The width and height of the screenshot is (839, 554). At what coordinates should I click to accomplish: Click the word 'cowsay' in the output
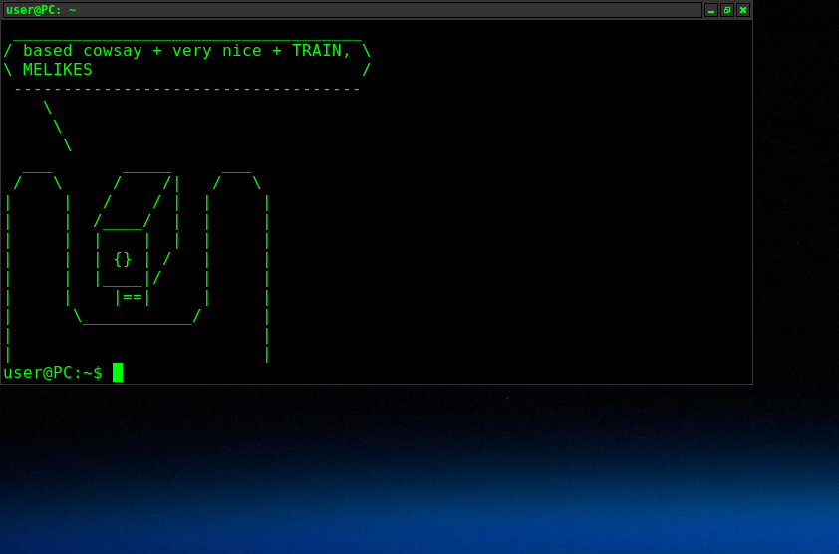click(x=113, y=51)
